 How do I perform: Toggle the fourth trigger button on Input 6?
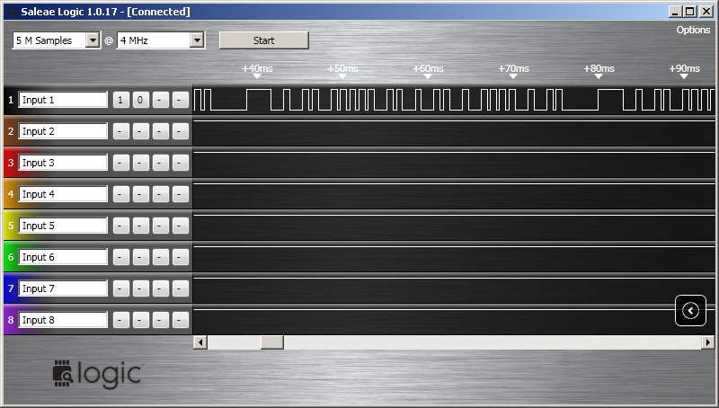(181, 257)
